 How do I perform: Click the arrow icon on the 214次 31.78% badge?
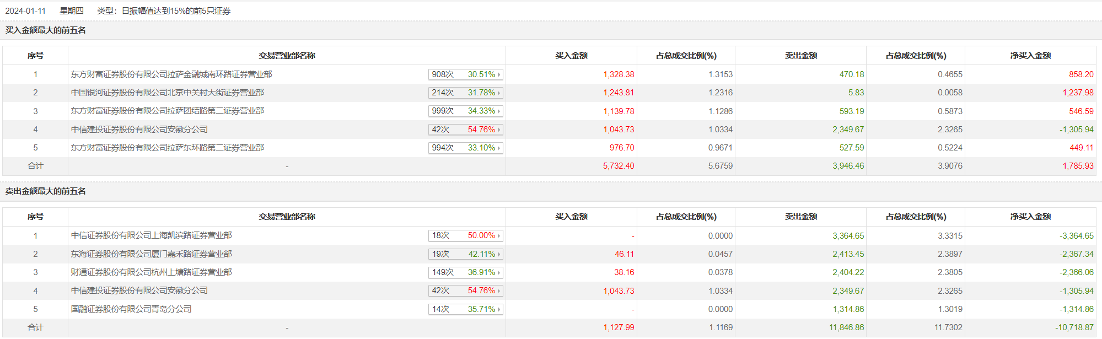tap(499, 93)
